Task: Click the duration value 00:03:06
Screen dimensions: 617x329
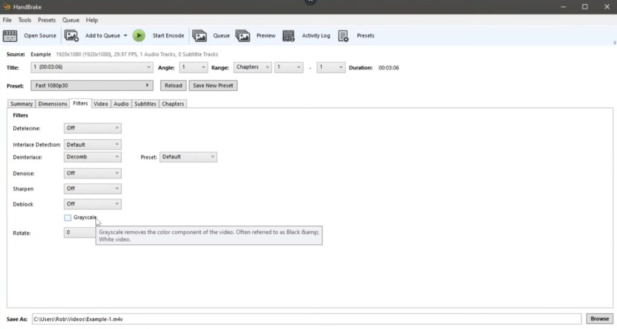Action: pyautogui.click(x=389, y=67)
